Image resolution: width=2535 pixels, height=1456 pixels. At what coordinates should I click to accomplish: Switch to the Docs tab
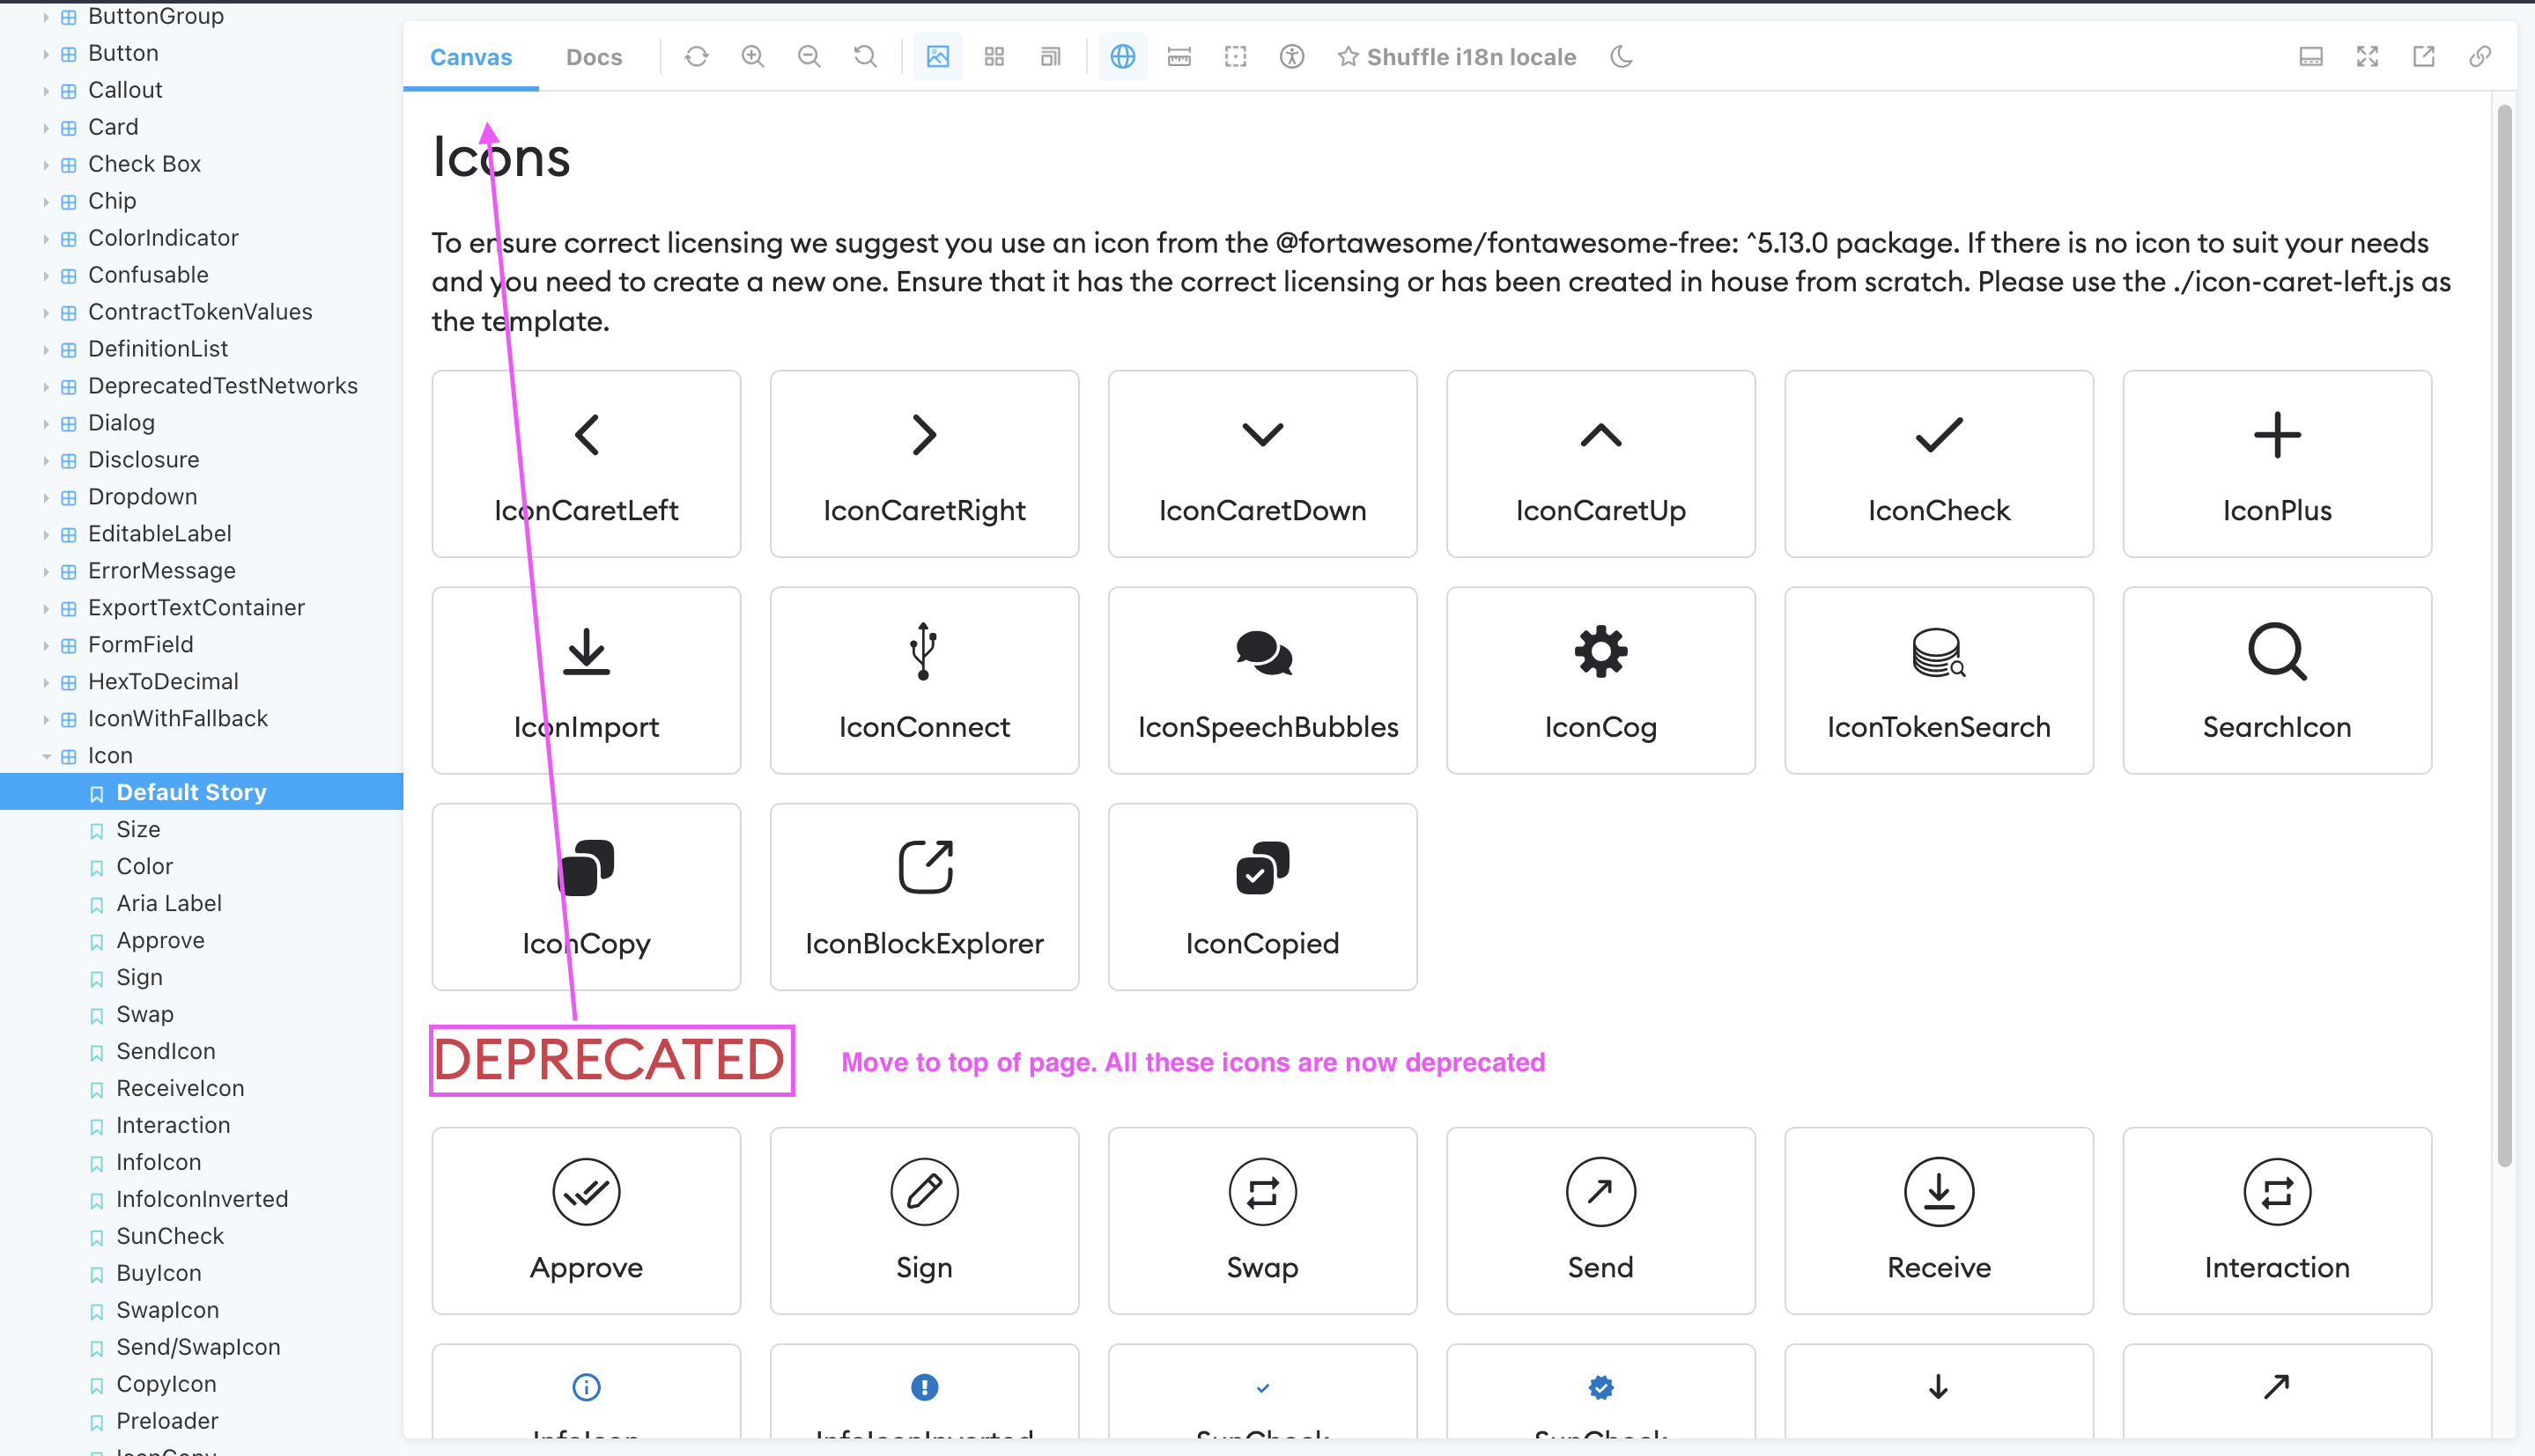(x=594, y=56)
